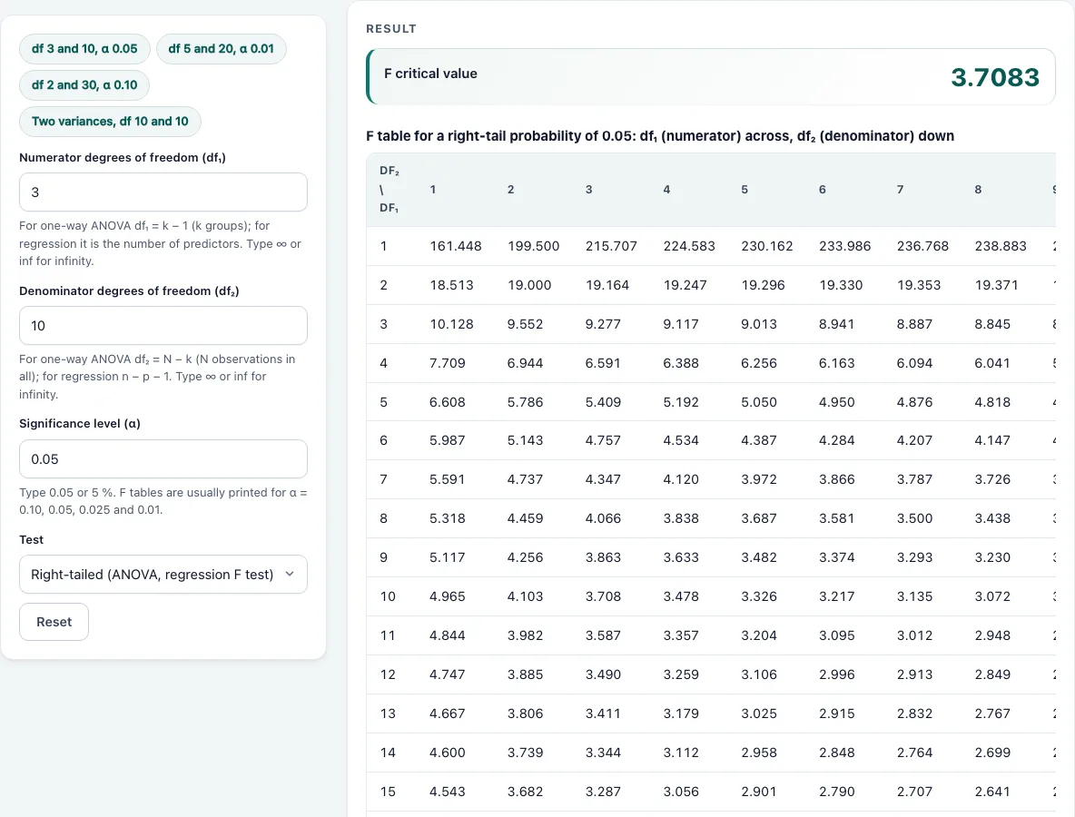Viewport: 1075px width, 817px height.
Task: Click table cell 4.950
Action: pyautogui.click(x=836, y=402)
